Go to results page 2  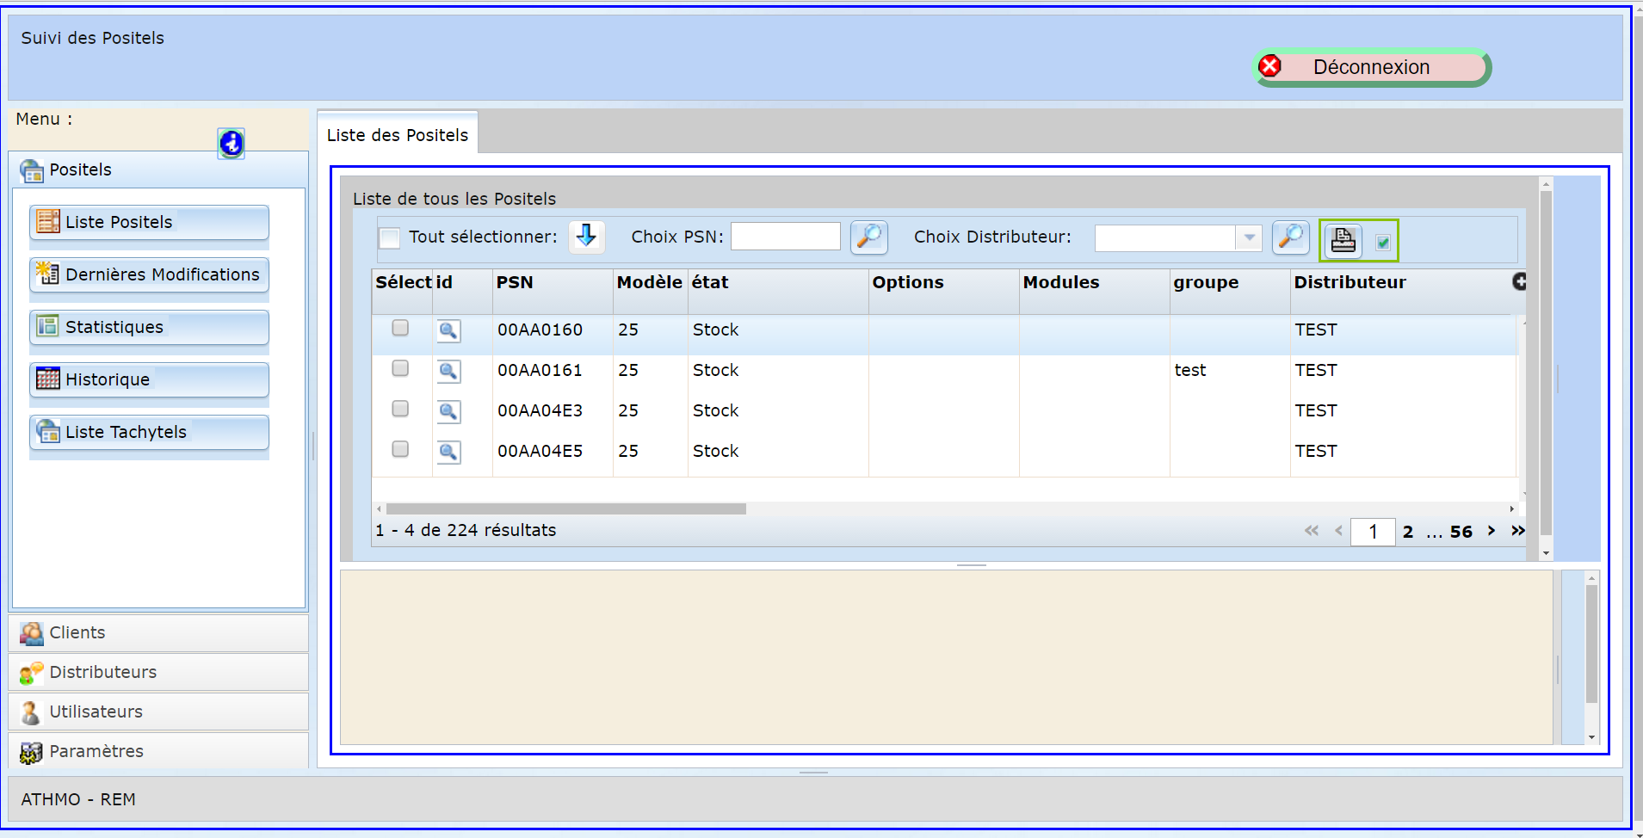tap(1408, 532)
